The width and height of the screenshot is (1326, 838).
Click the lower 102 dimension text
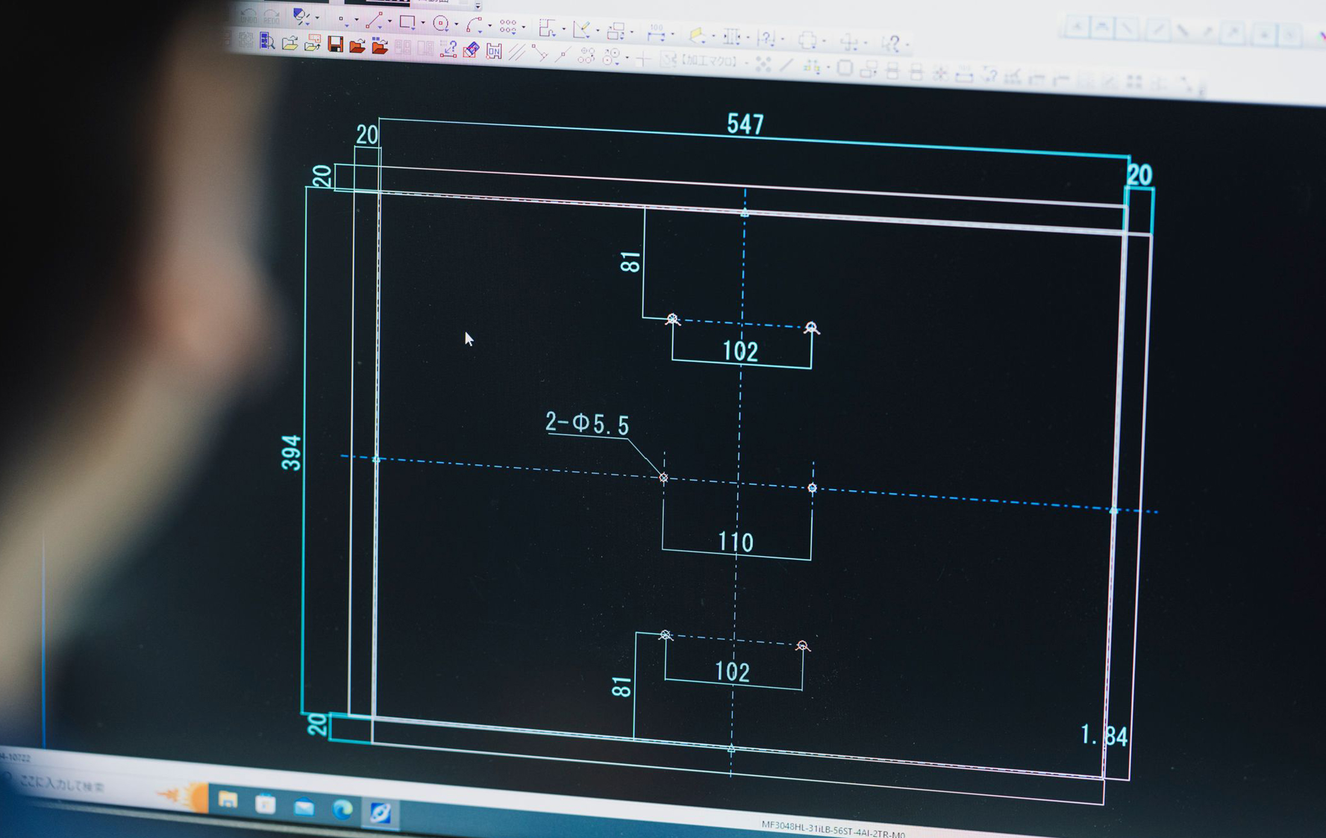tap(732, 672)
